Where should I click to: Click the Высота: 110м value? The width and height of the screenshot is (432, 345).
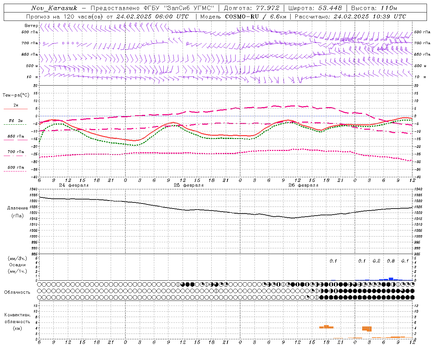coord(374,8)
